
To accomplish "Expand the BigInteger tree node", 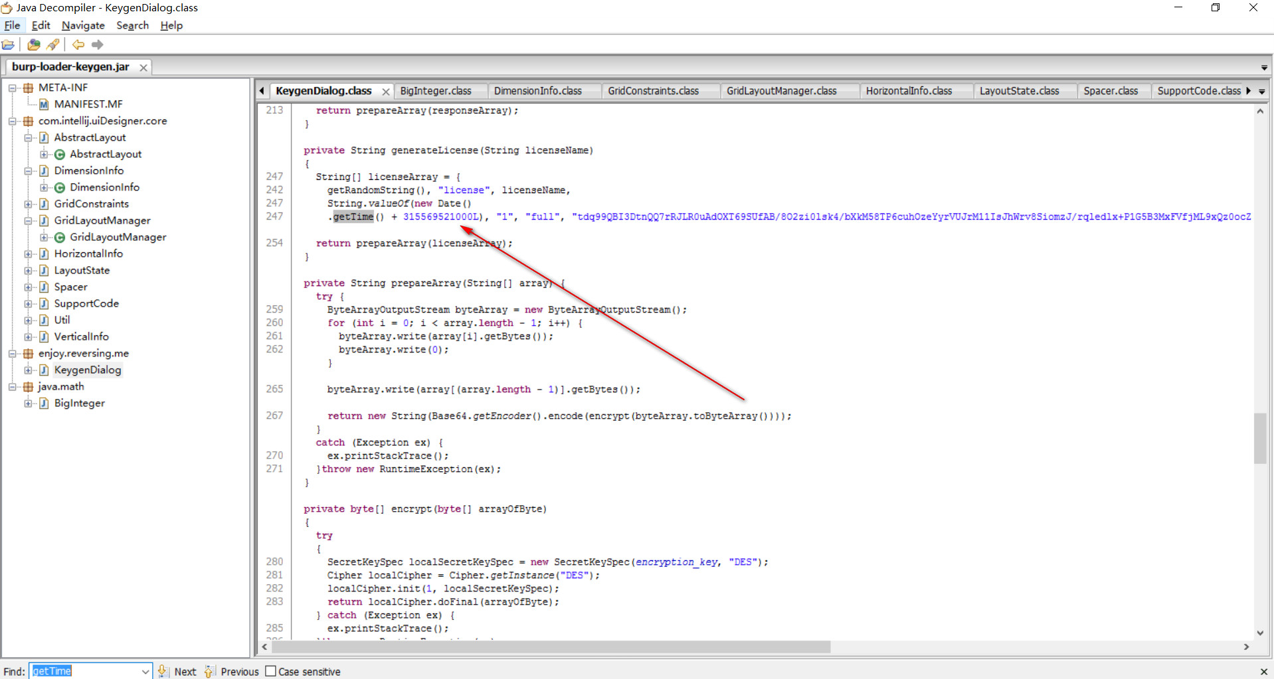I will pyautogui.click(x=28, y=403).
